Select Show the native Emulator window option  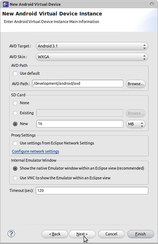(15, 169)
